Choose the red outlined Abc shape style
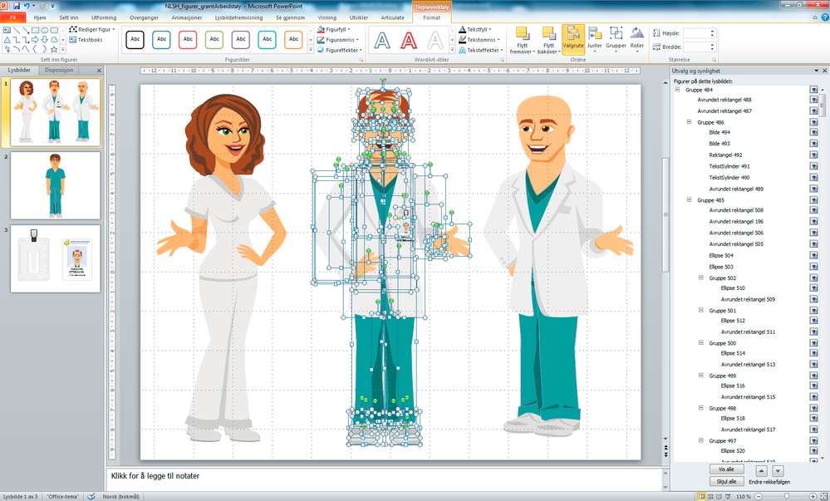The height and width of the screenshot is (501, 830). (x=188, y=39)
